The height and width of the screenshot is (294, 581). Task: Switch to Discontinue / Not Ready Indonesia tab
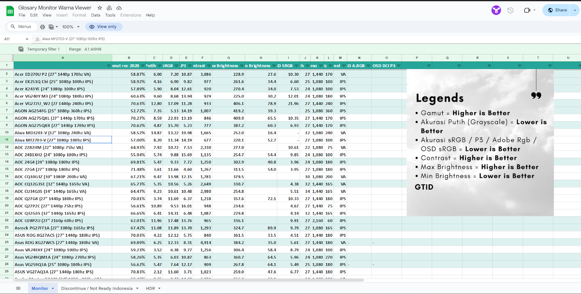coord(97,289)
